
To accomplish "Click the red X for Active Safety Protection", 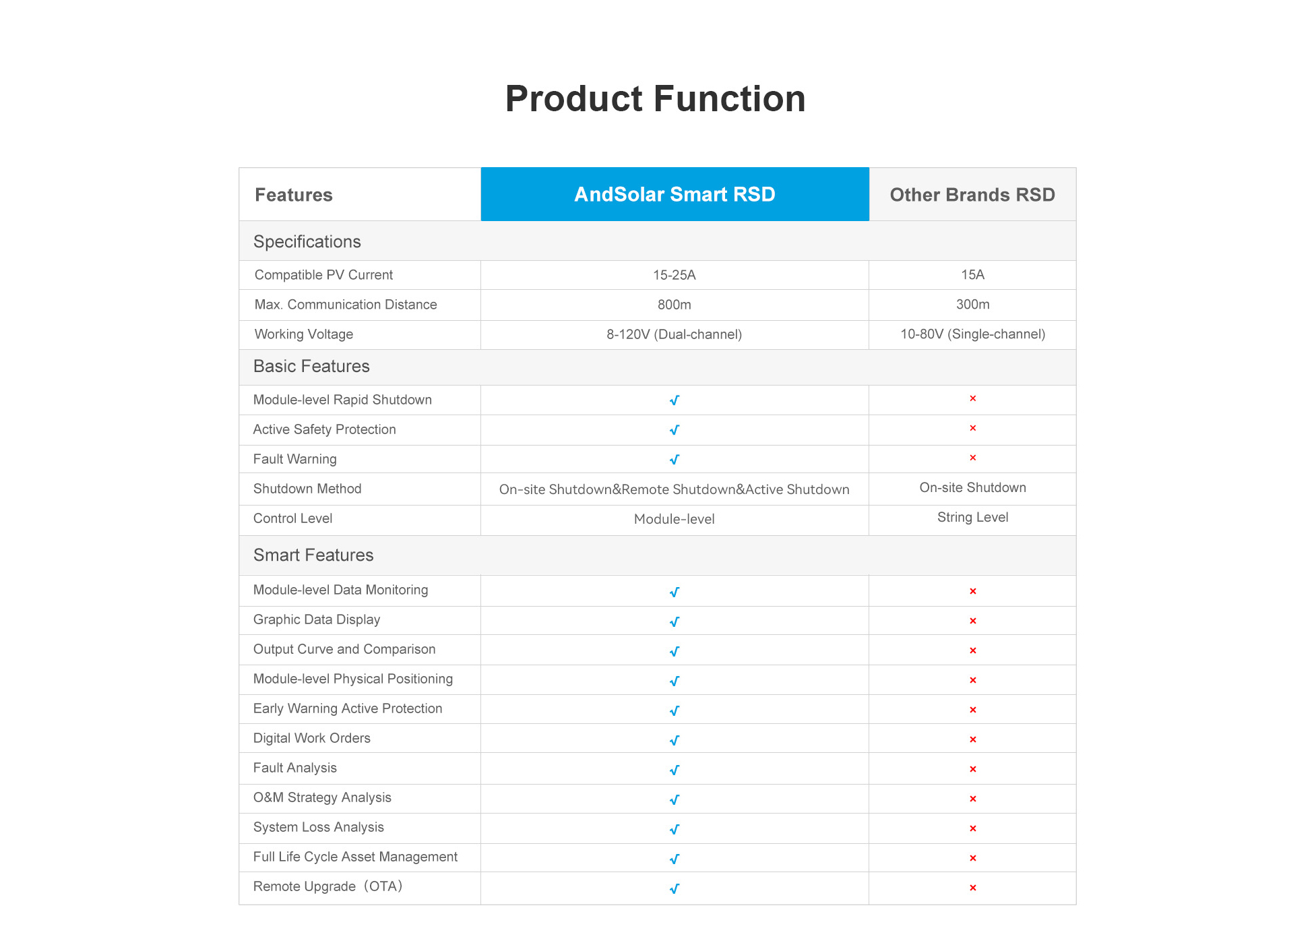I will click(972, 429).
